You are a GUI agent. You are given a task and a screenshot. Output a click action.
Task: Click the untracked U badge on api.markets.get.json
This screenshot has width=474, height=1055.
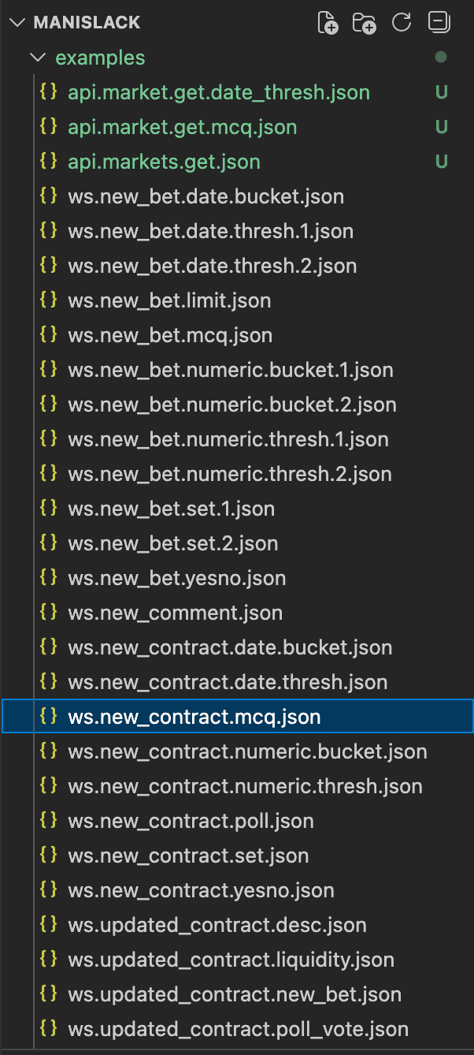[441, 162]
